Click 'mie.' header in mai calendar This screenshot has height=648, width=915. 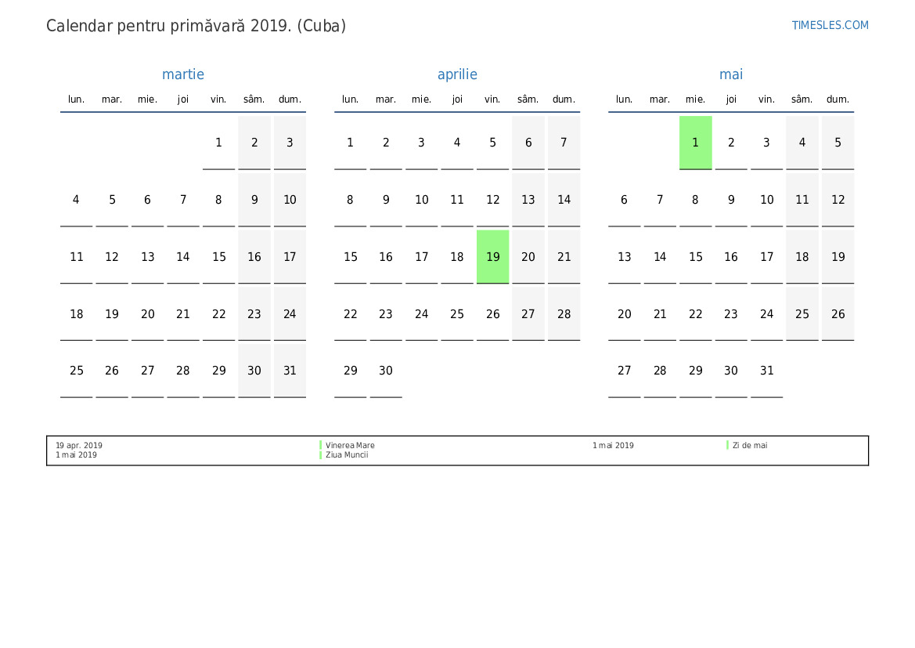pyautogui.click(x=695, y=100)
